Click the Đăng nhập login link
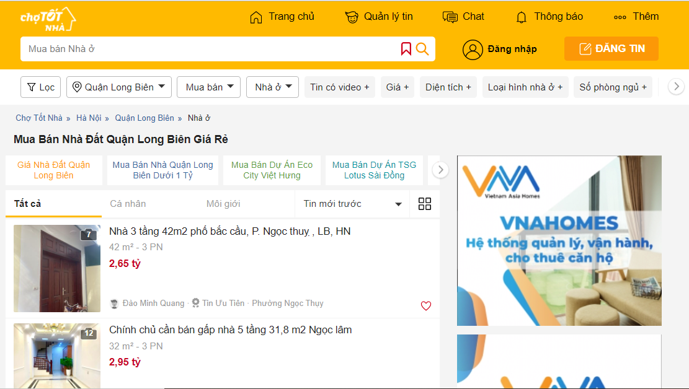Image resolution: width=689 pixels, height=389 pixels. [x=512, y=49]
